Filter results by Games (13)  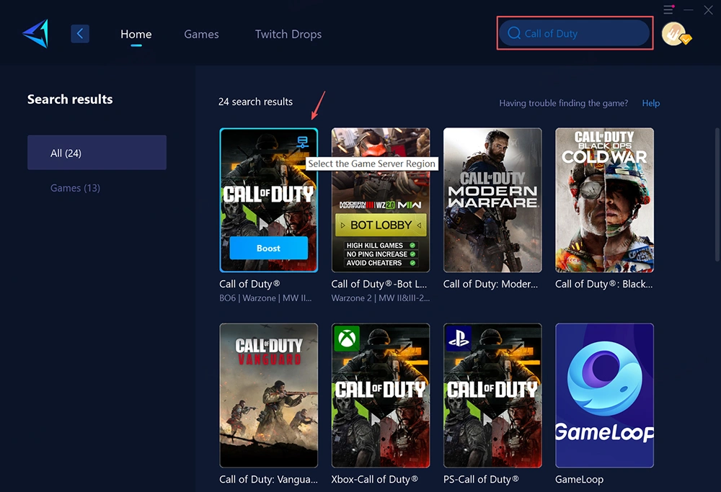tap(75, 188)
